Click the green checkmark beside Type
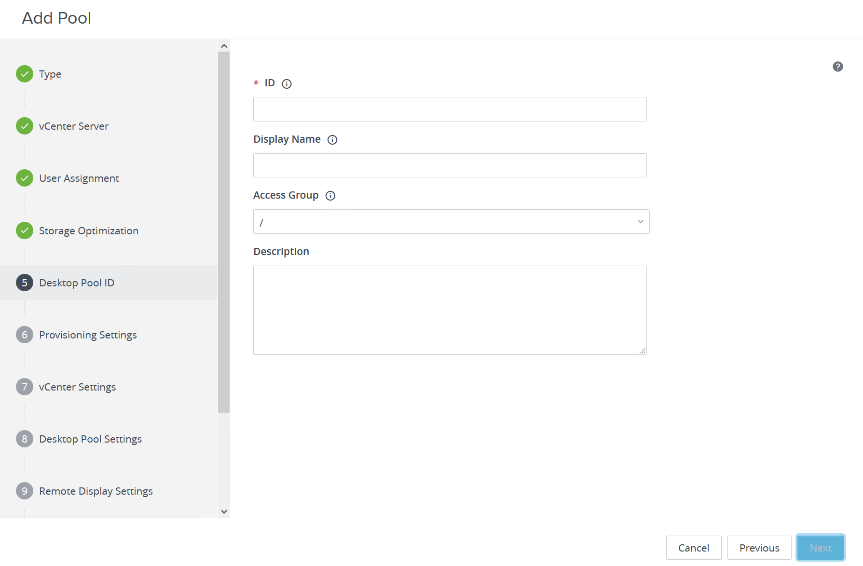The image size is (863, 566). coord(24,74)
